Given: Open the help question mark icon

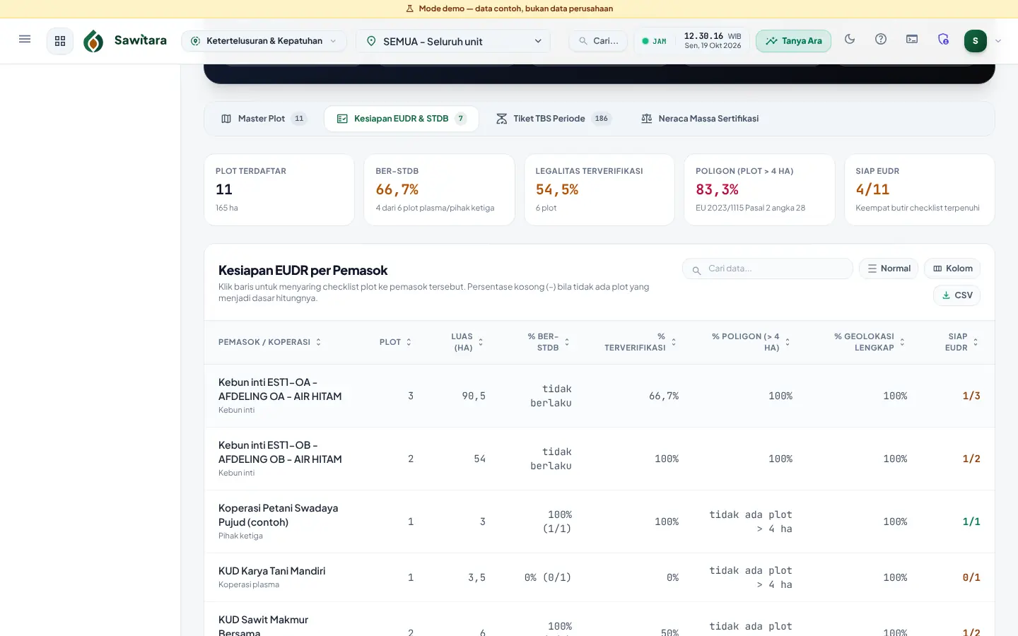Looking at the screenshot, I should (881, 40).
